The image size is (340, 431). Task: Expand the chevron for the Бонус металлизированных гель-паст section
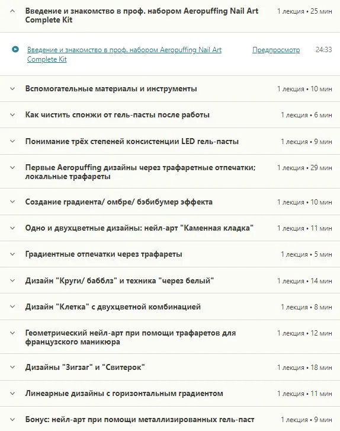[x=12, y=420]
